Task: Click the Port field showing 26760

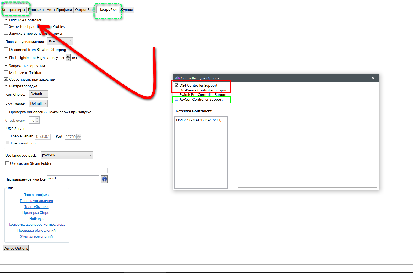Action: click(x=71, y=136)
